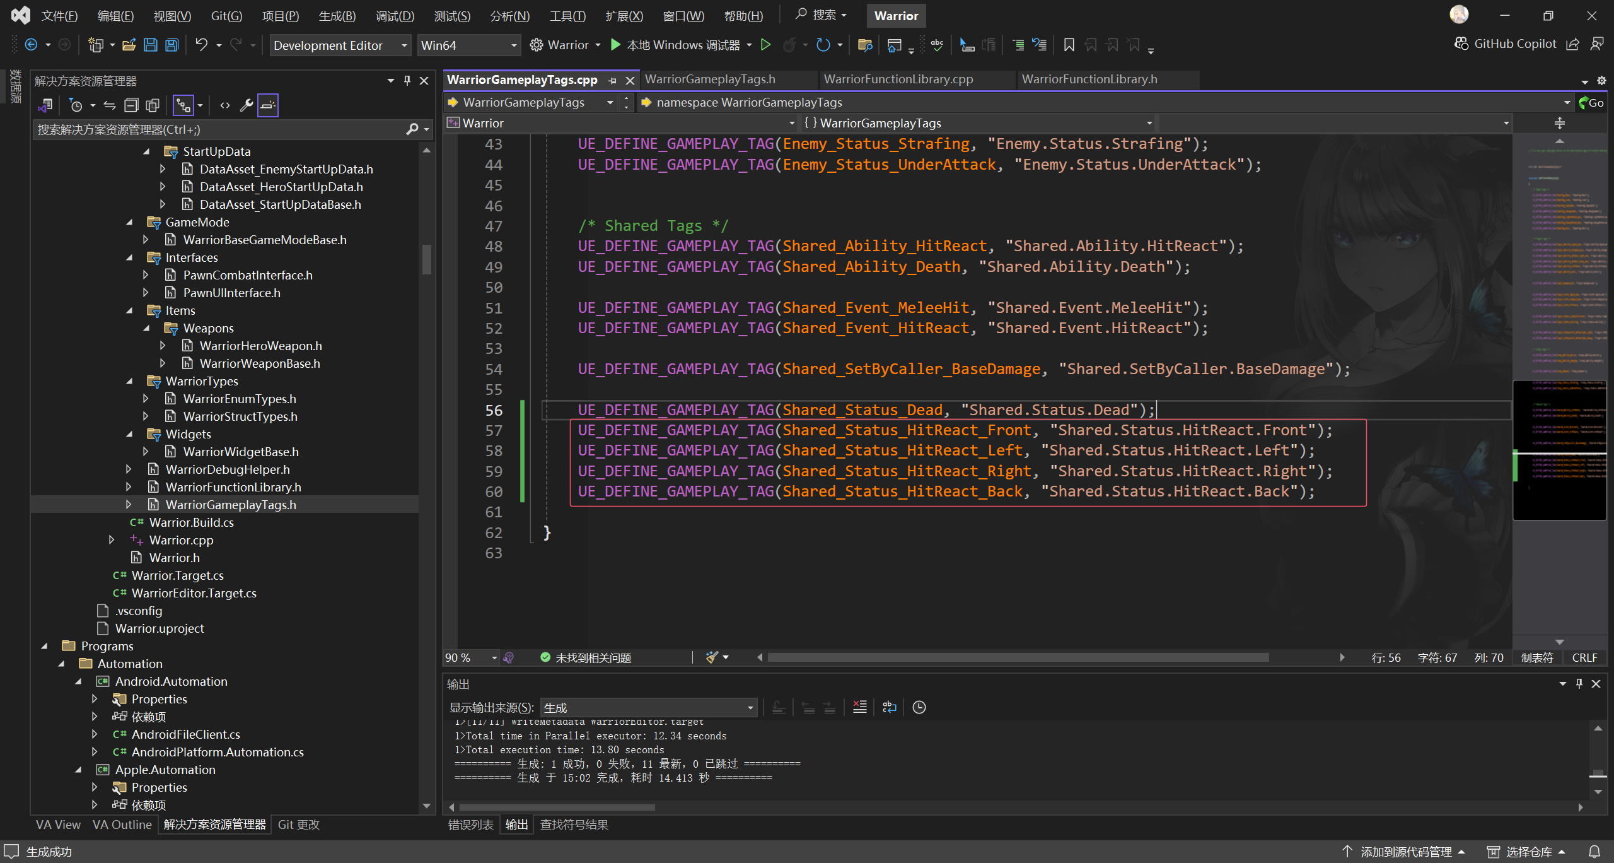Click the navigate backward arrow
This screenshot has width=1614, height=863.
click(32, 45)
